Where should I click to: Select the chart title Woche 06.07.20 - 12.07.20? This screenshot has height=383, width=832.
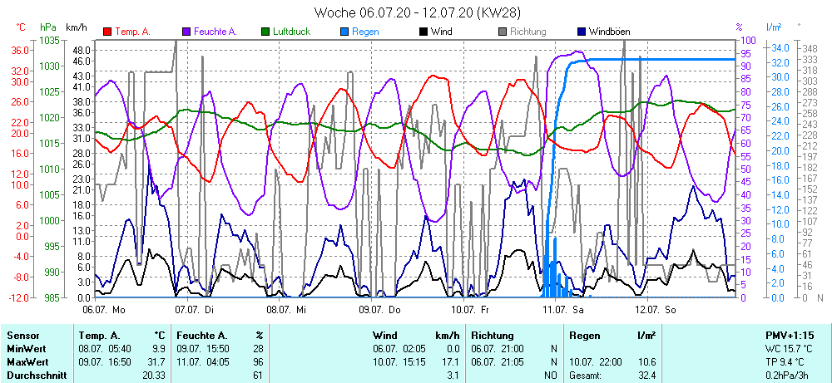click(418, 12)
